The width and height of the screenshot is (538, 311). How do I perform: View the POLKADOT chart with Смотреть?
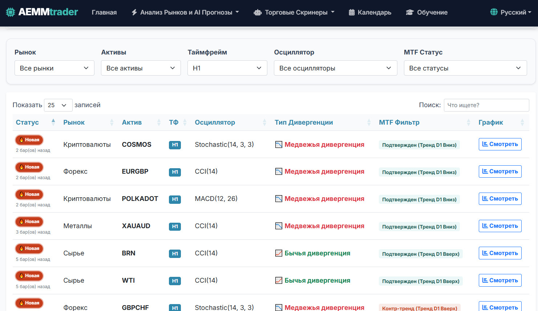[x=500, y=199]
